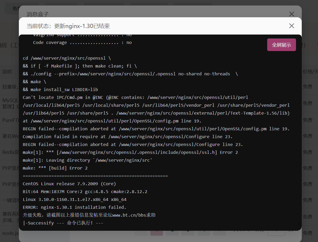The image size is (318, 242).
Task: Click the 消息盒子 title text
Action: [38, 14]
